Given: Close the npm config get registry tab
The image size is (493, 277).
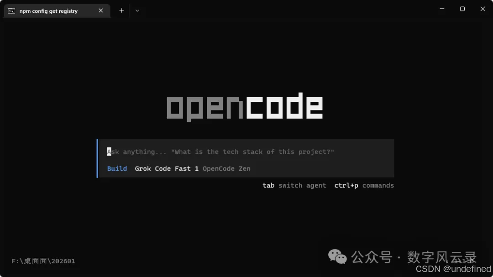Looking at the screenshot, I should 100,10.
